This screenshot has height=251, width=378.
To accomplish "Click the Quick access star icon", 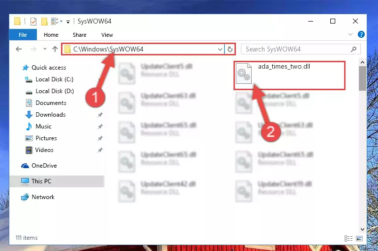I will (x=26, y=68).
